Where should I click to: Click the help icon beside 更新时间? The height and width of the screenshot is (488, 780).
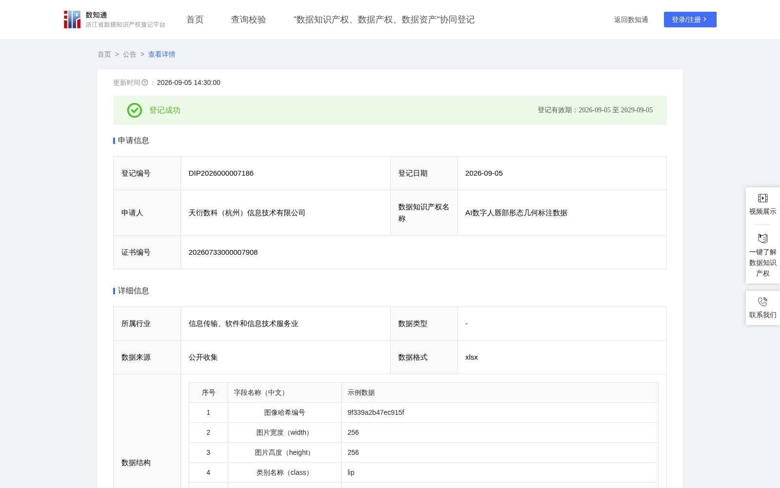tap(145, 82)
